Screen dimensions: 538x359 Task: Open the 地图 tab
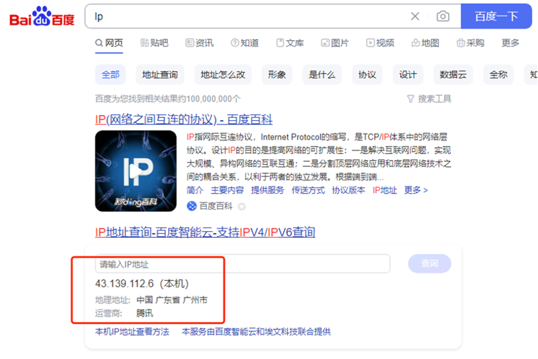pos(425,43)
